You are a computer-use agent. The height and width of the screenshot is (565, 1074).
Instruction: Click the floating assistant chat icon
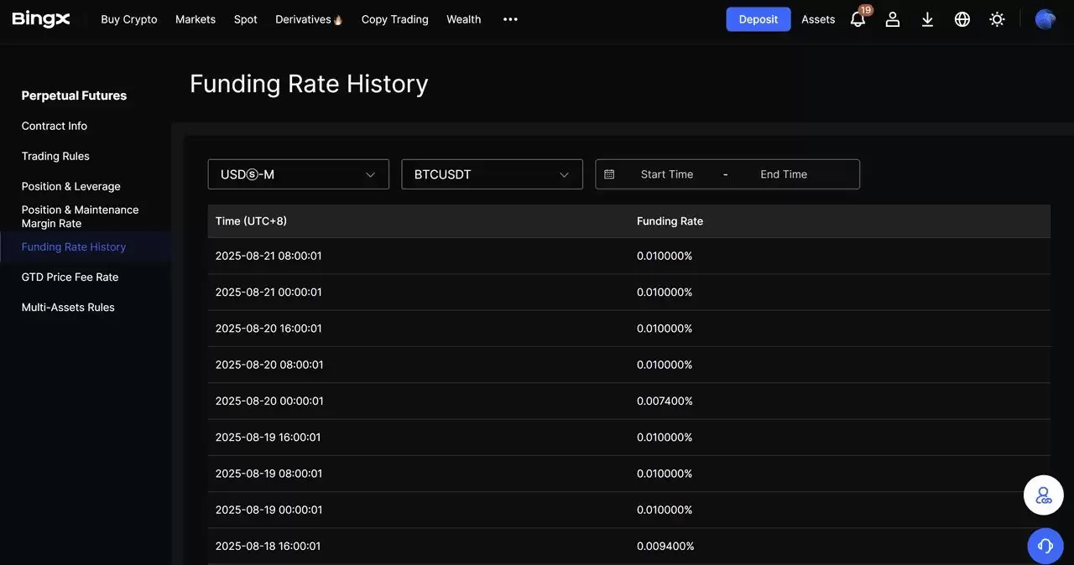(x=1044, y=495)
